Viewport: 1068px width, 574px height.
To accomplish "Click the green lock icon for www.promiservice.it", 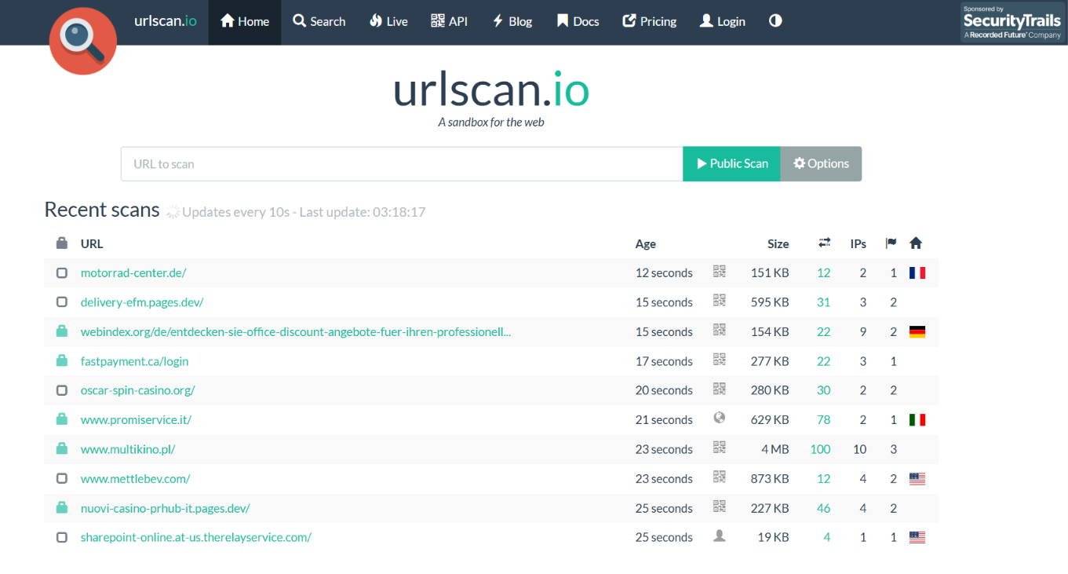I will pos(62,419).
